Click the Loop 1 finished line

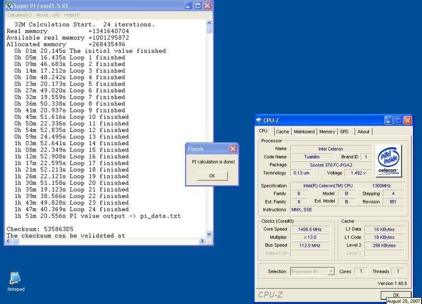[x=70, y=58]
